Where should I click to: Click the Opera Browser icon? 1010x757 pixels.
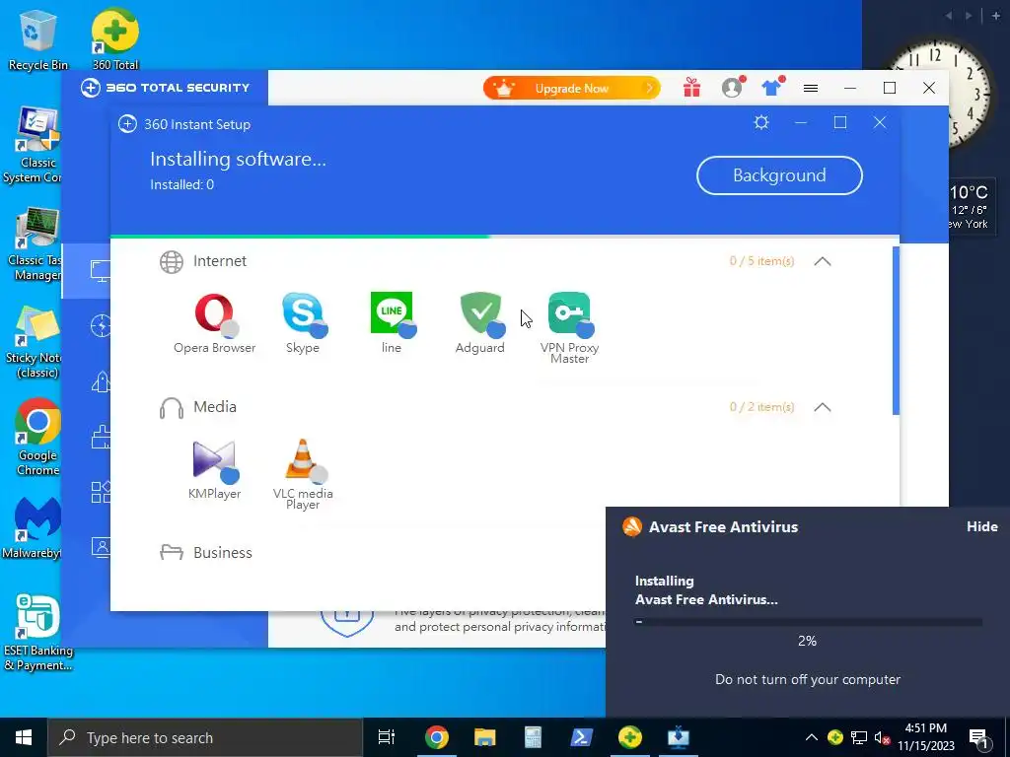point(215,313)
